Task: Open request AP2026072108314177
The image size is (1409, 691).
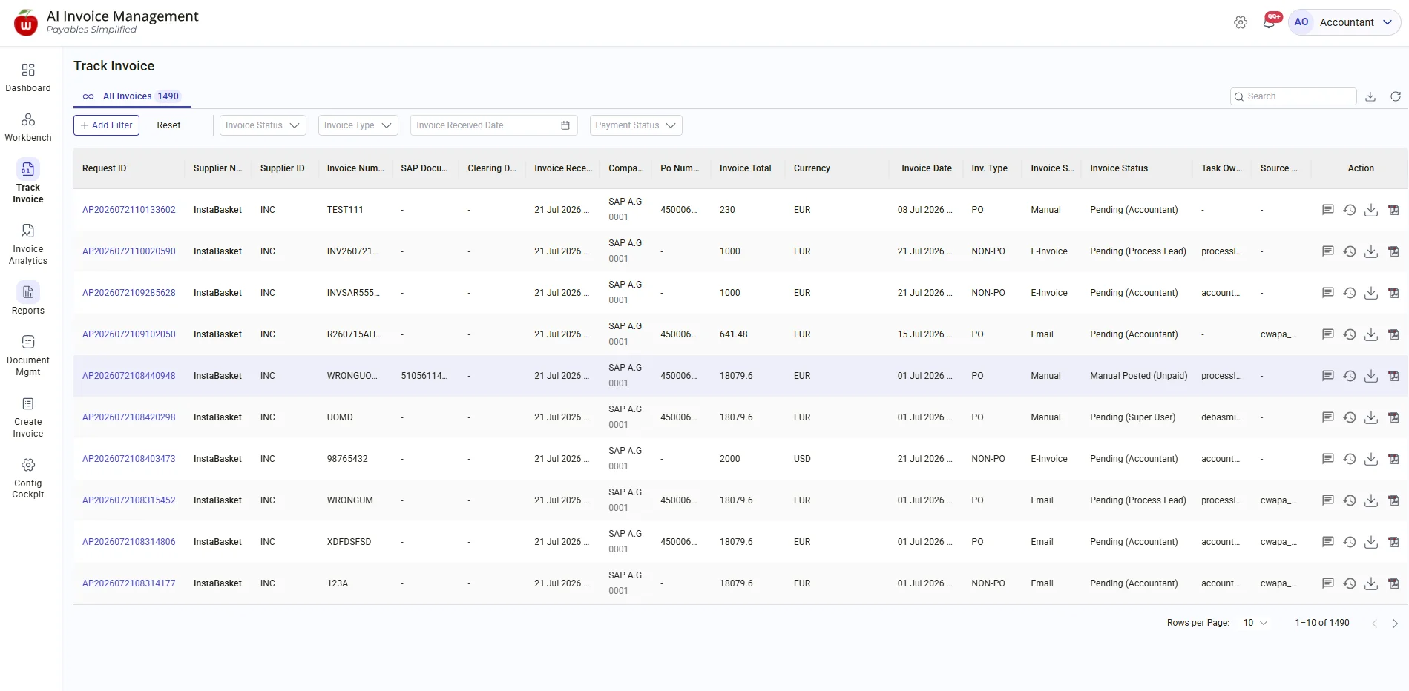Action: point(129,583)
